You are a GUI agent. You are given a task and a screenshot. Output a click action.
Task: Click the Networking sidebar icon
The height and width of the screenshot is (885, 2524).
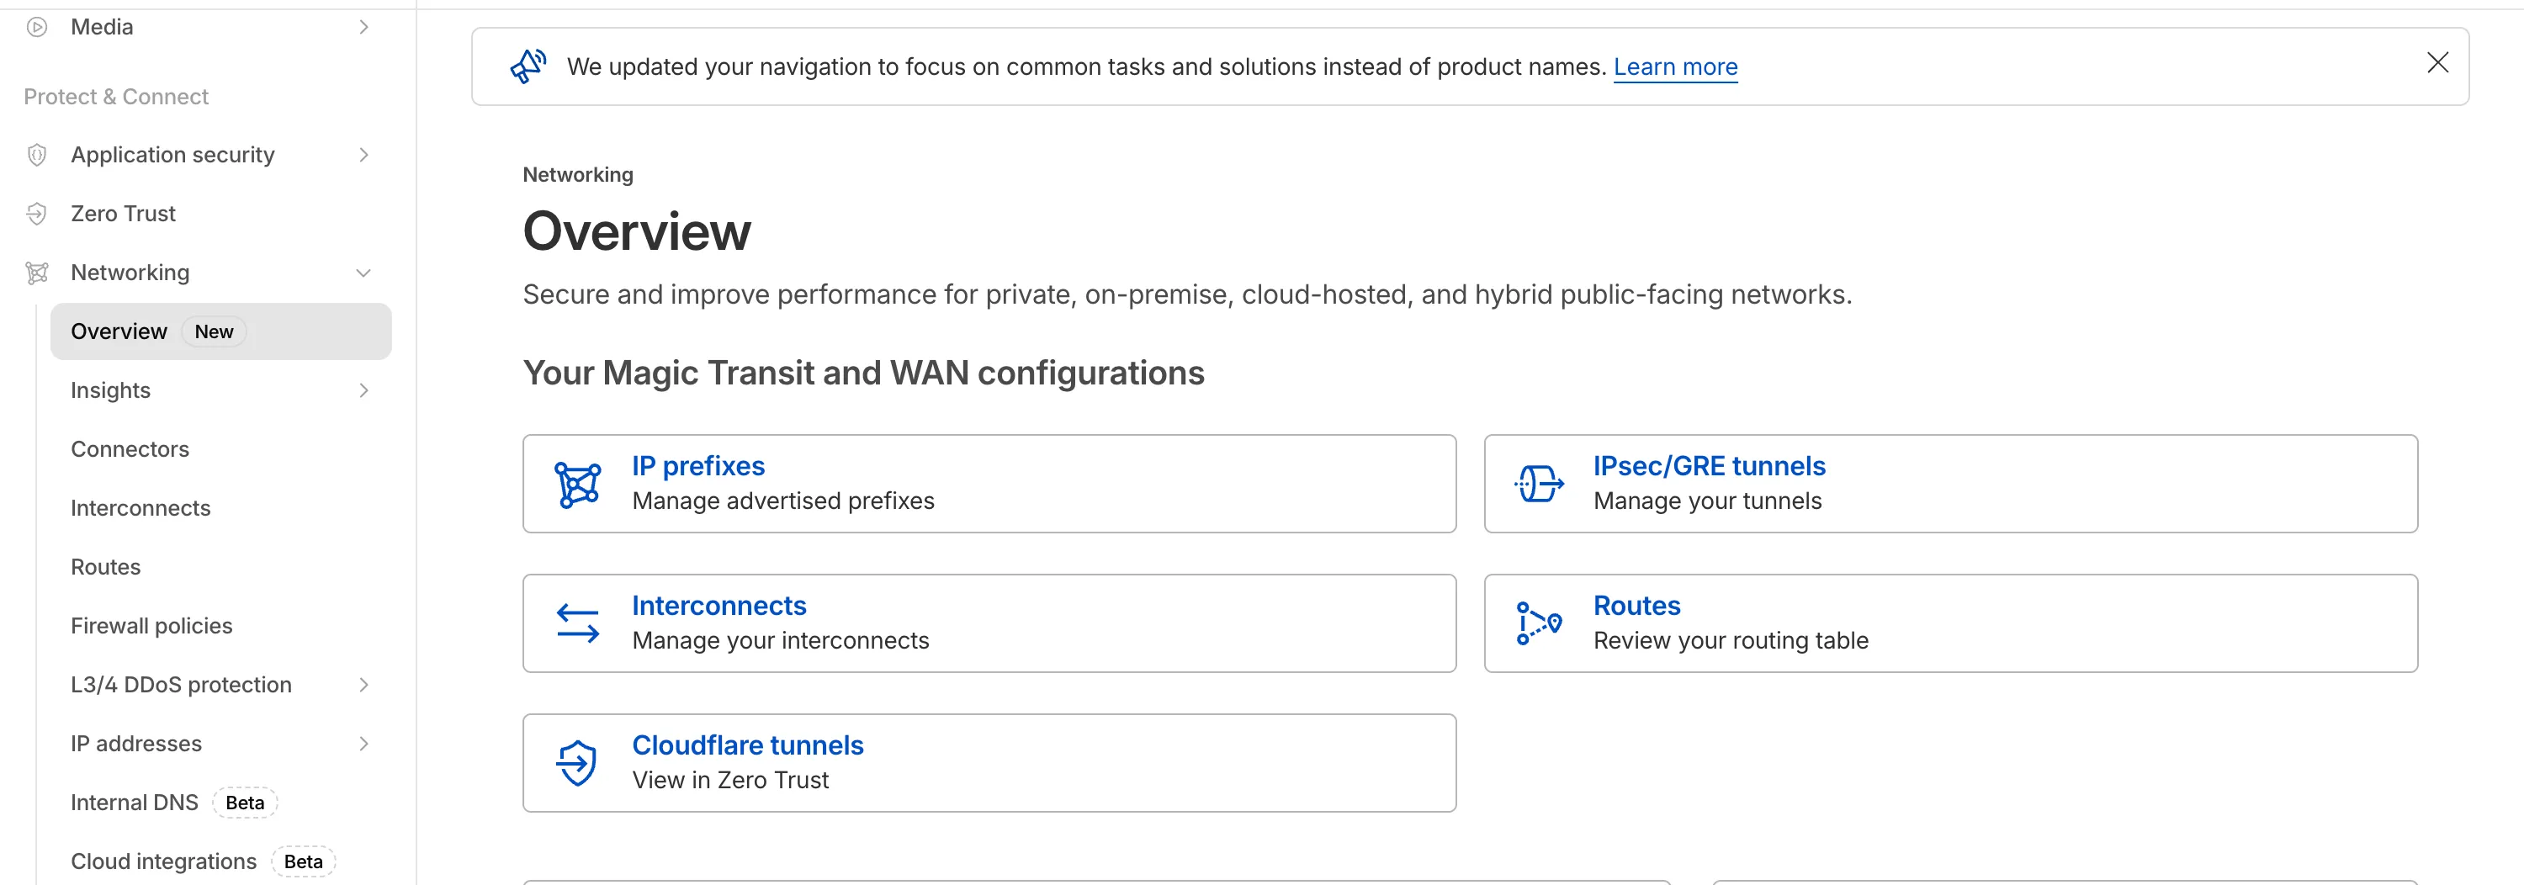[x=37, y=273]
